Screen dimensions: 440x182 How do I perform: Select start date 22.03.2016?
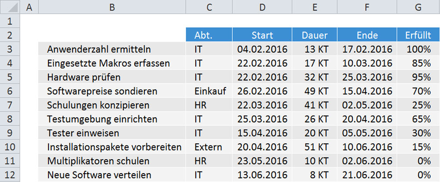(x=262, y=106)
